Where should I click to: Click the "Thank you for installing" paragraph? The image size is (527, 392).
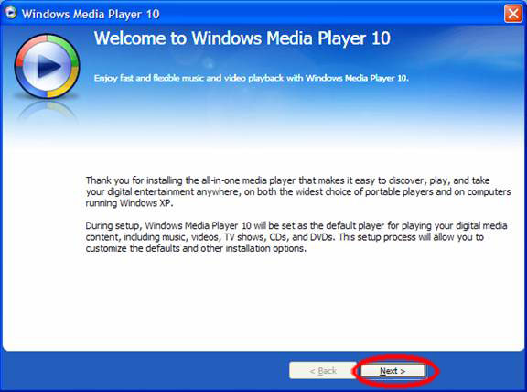pyautogui.click(x=298, y=191)
